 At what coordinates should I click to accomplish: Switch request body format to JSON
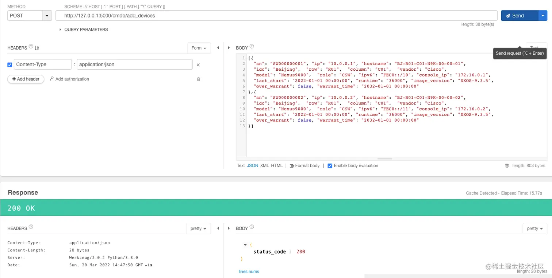pos(253,166)
